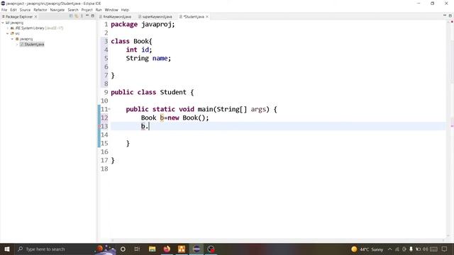
Task: Open the weather widget showing 44°C Sunny
Action: (367, 249)
